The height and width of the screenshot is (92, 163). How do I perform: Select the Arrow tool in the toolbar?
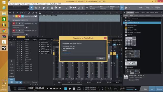pyautogui.click(x=31, y=8)
